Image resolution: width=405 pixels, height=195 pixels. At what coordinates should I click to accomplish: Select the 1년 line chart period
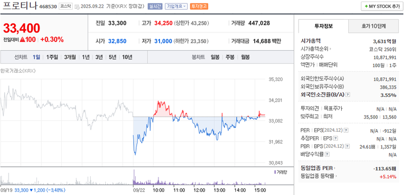(x=86, y=57)
